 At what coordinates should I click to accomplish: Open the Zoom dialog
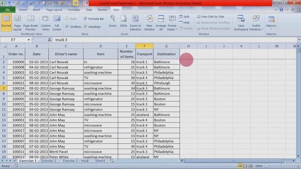(112, 21)
